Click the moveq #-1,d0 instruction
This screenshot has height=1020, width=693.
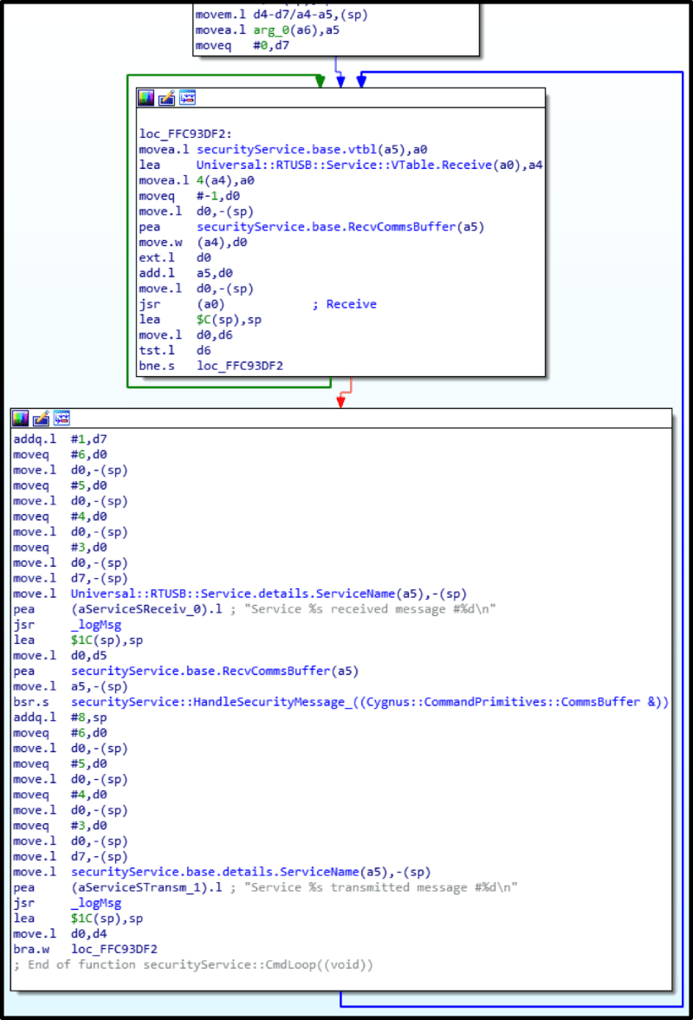[189, 196]
